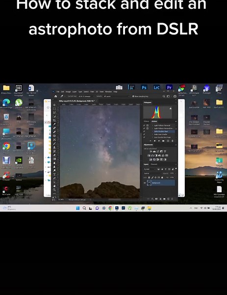This screenshot has width=227, height=295.
Task: Click the Photoshop search magnifier icon top-right bar
Action: point(164,96)
